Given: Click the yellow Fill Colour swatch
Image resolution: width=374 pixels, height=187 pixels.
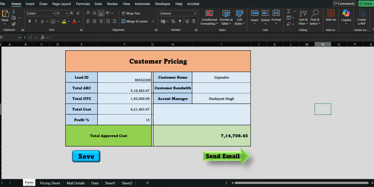Looking at the screenshot, I should 64,21.
